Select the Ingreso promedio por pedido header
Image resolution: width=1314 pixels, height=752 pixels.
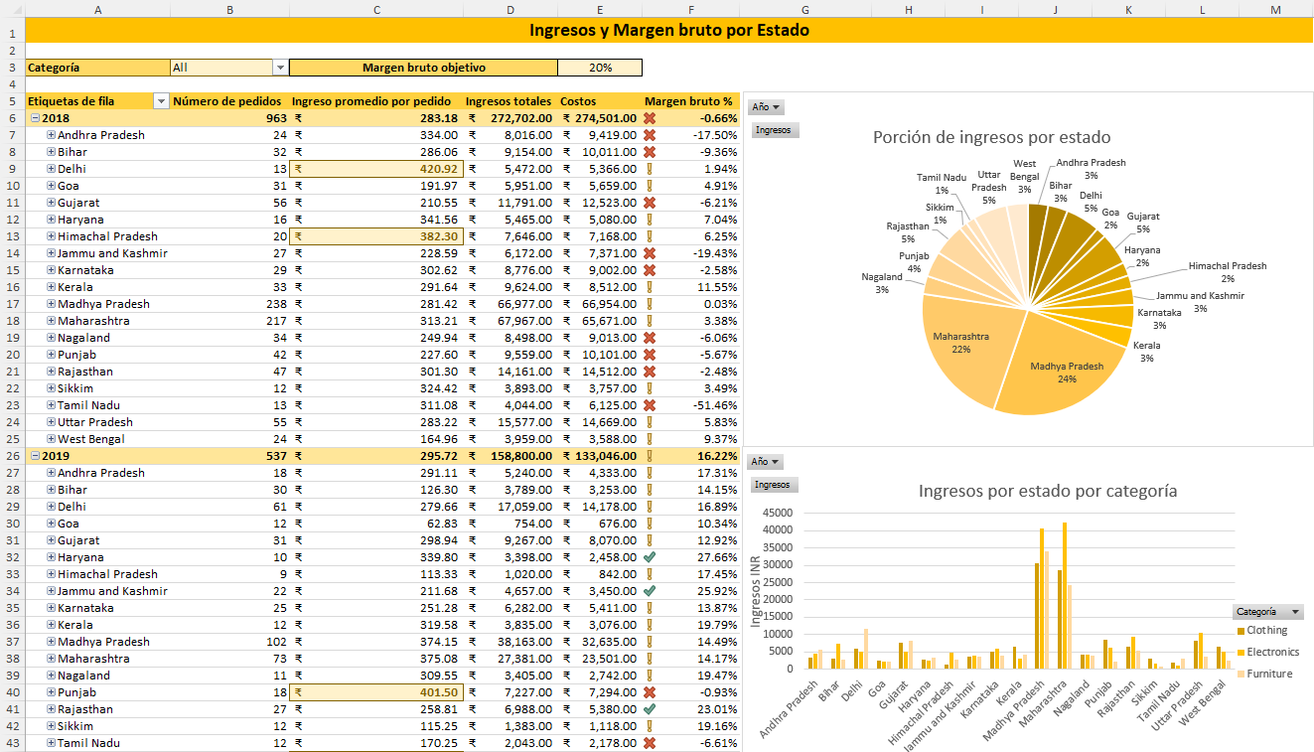(x=376, y=101)
